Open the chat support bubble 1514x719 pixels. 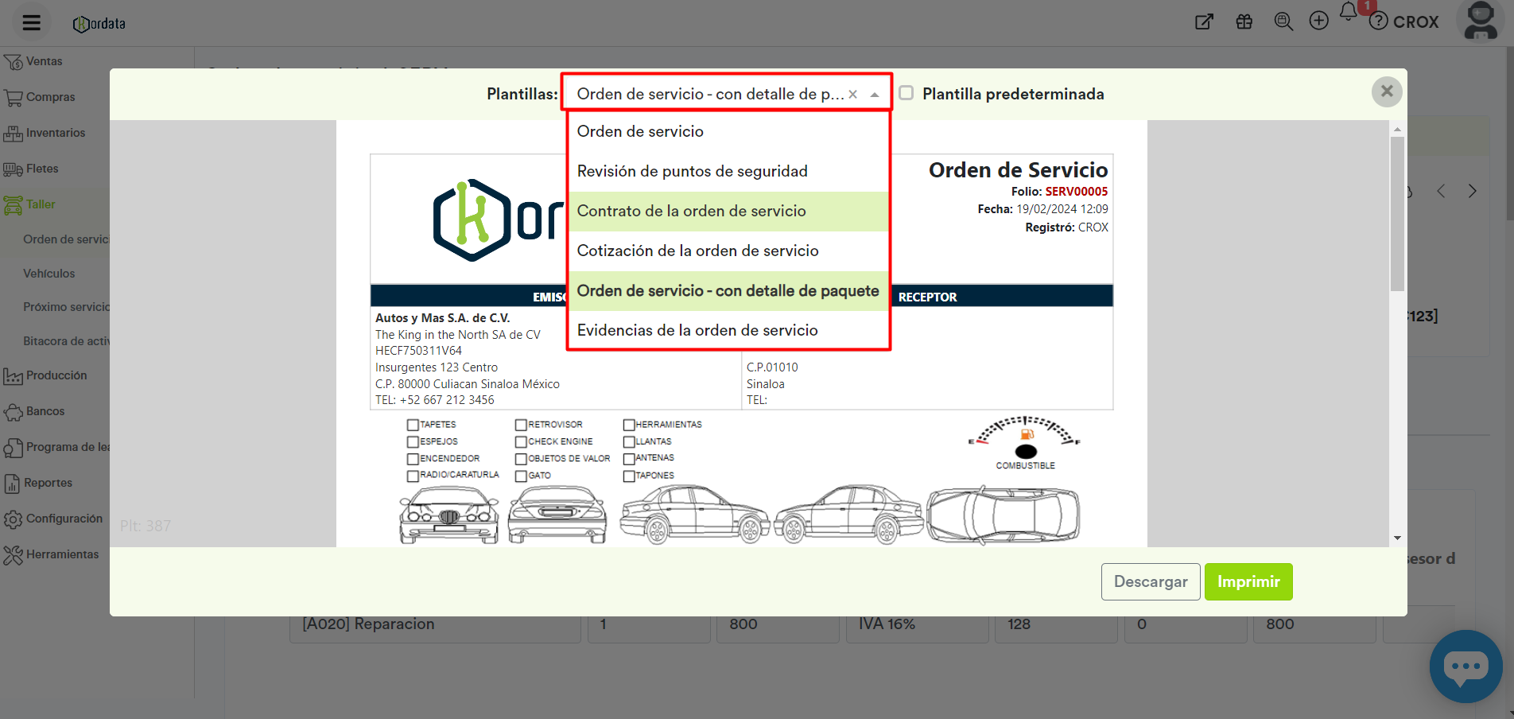(x=1465, y=667)
